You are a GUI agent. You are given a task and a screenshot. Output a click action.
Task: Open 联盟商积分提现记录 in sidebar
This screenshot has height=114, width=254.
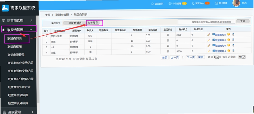(x=20, y=79)
